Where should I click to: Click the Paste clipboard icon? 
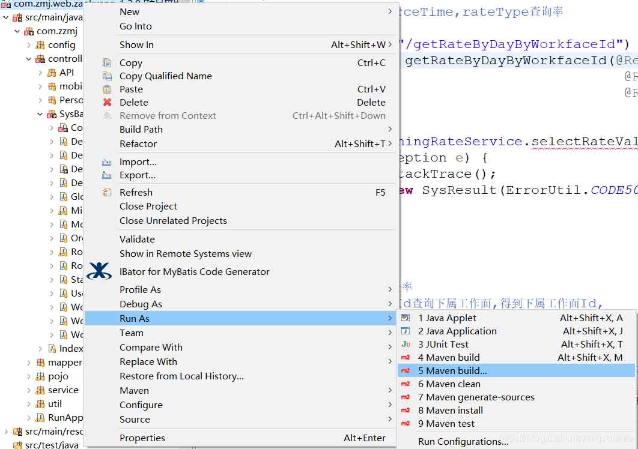pyautogui.click(x=107, y=89)
